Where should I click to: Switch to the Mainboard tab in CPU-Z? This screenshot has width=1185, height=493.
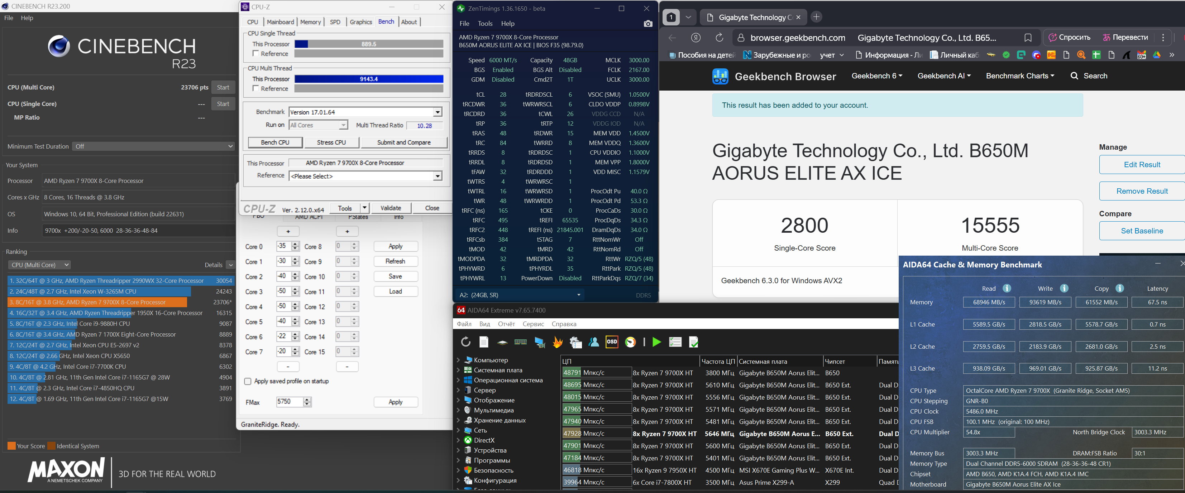pyautogui.click(x=280, y=22)
